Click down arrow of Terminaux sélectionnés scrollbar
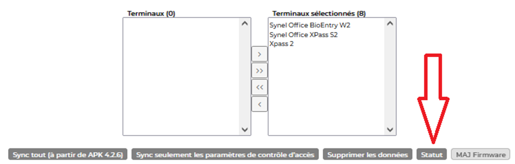The image size is (515, 164). coord(390,129)
